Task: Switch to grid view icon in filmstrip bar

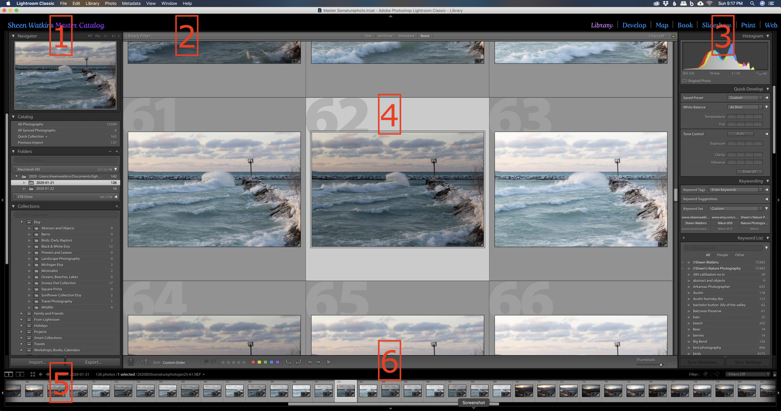Action: pos(32,374)
